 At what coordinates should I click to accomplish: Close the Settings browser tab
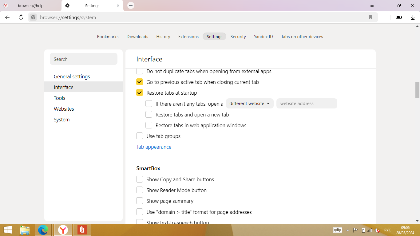tap(118, 6)
